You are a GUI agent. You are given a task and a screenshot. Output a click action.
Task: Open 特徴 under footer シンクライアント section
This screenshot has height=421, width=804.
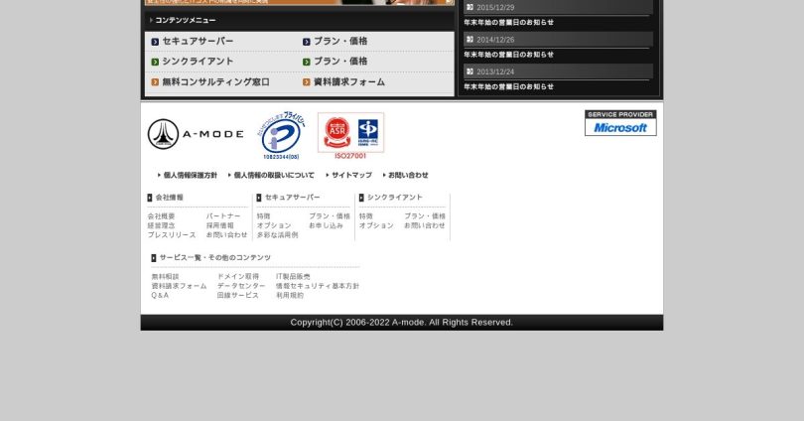click(x=366, y=216)
